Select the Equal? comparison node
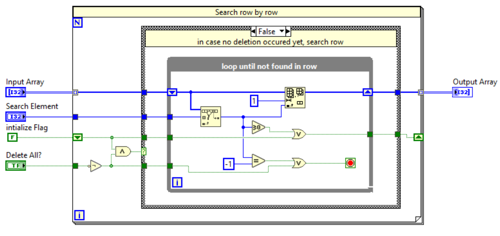 click(258, 161)
